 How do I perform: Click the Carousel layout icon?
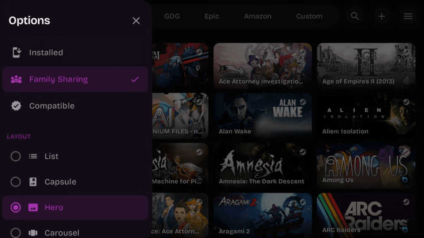(x=33, y=233)
